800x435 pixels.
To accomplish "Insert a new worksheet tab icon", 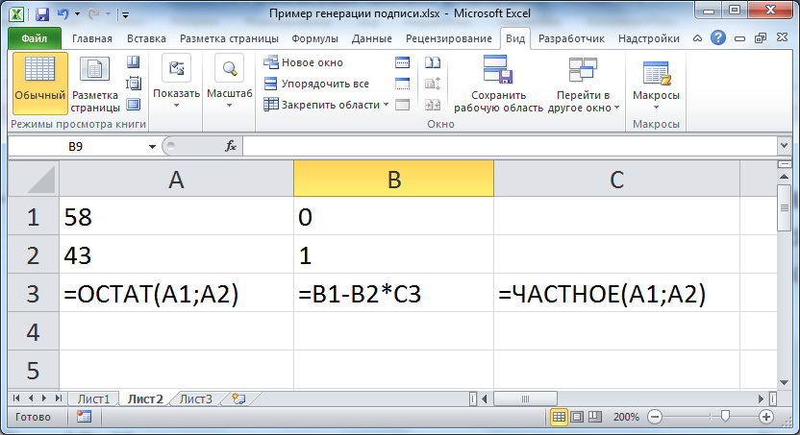I will coord(238,399).
